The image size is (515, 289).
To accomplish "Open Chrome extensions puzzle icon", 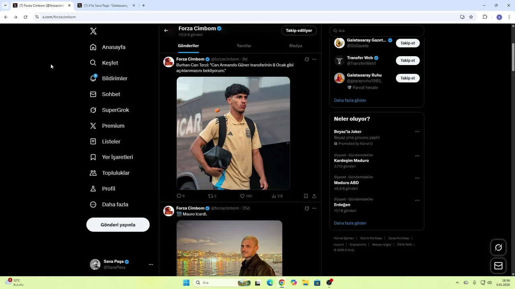I will 485,17.
